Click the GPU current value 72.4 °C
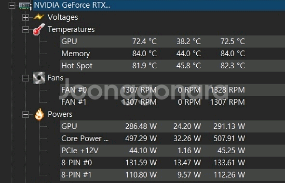This screenshot has width=285, height=183. [x=144, y=41]
